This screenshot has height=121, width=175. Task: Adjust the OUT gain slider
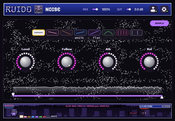[129, 9]
